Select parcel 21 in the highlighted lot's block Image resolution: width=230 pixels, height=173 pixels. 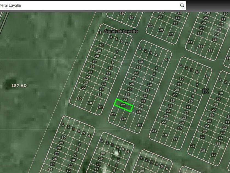pos(113,114)
